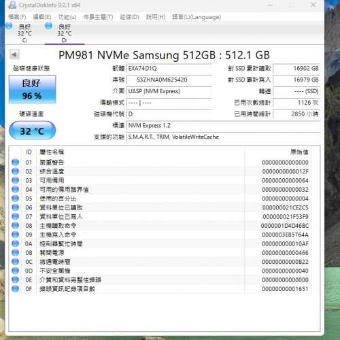Screen dimensions: 340x340
Task: Click the status orb for attribute 02
Action: coord(15,171)
